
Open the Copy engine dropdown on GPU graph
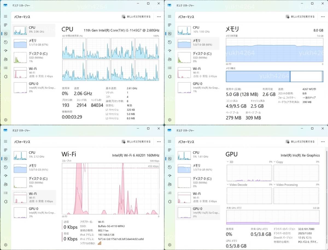tap(275, 162)
